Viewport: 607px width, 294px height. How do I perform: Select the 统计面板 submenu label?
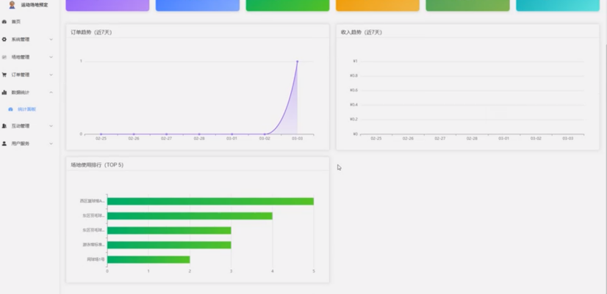click(26, 109)
